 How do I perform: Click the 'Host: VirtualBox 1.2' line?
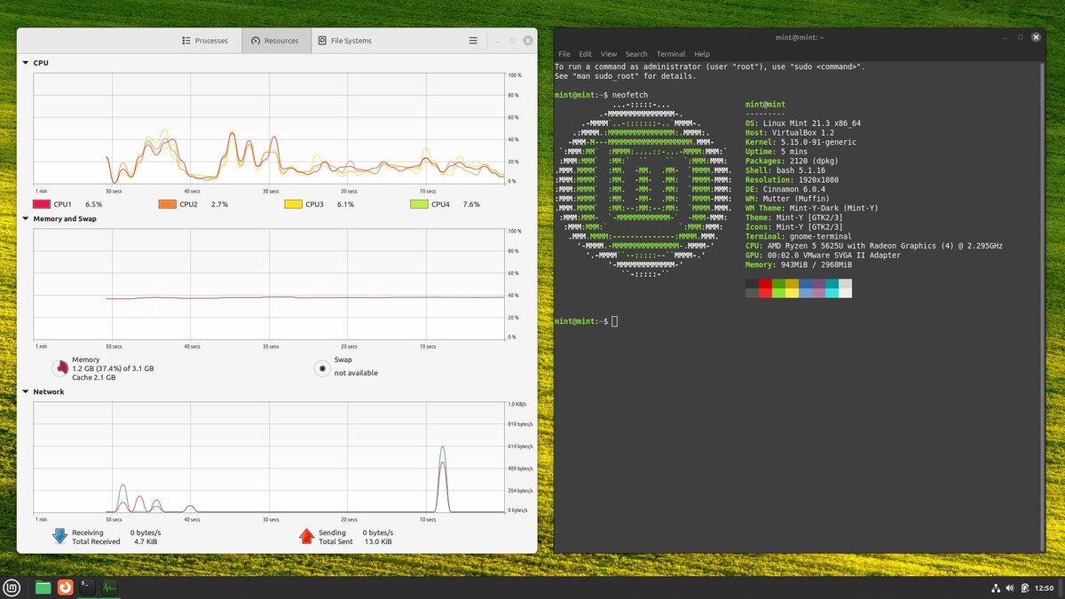pos(792,133)
